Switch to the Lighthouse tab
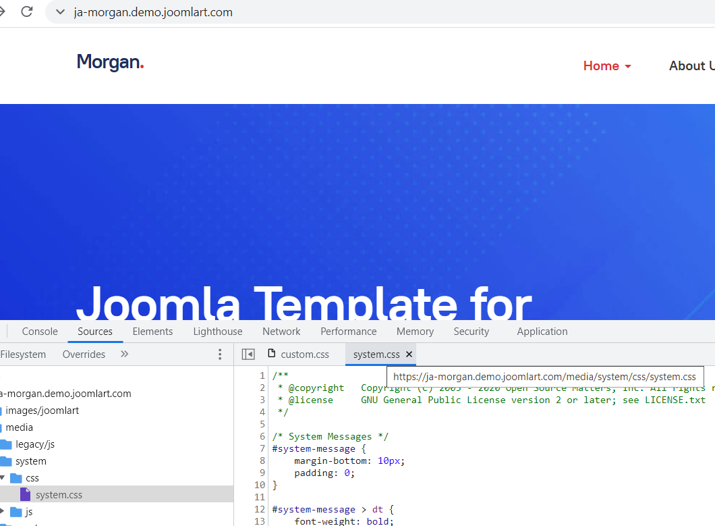Screen dimensions: 715x526 click(x=217, y=332)
